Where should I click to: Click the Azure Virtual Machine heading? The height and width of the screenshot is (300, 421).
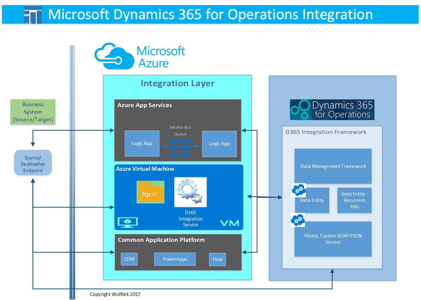tap(145, 169)
